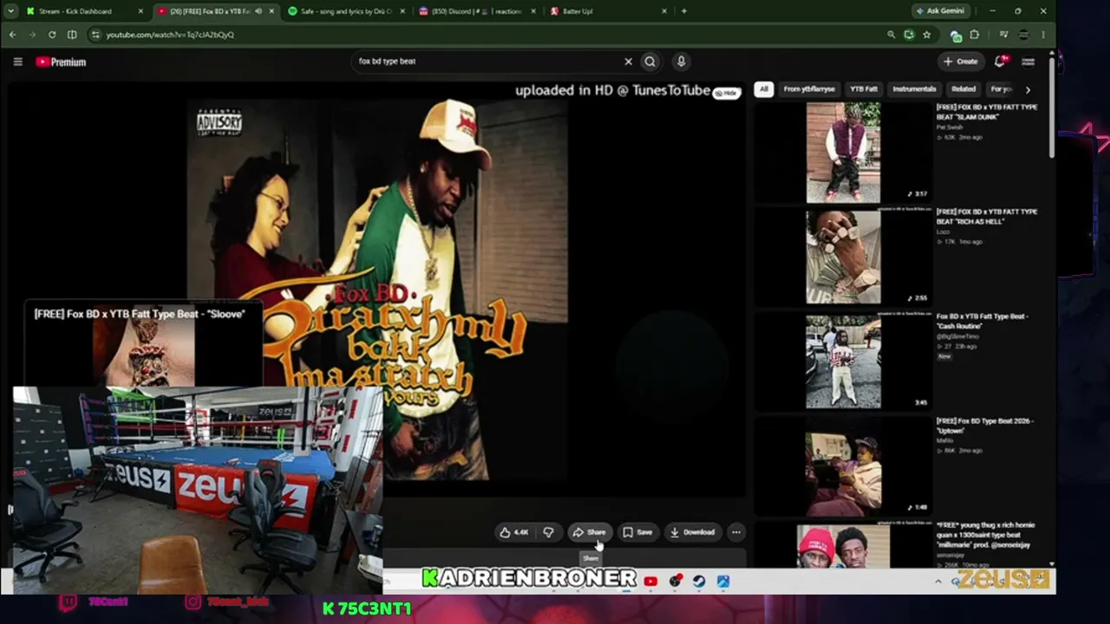The height and width of the screenshot is (624, 1110).
Task: Open the RICH AS HELL beat thumbnail
Action: [843, 257]
